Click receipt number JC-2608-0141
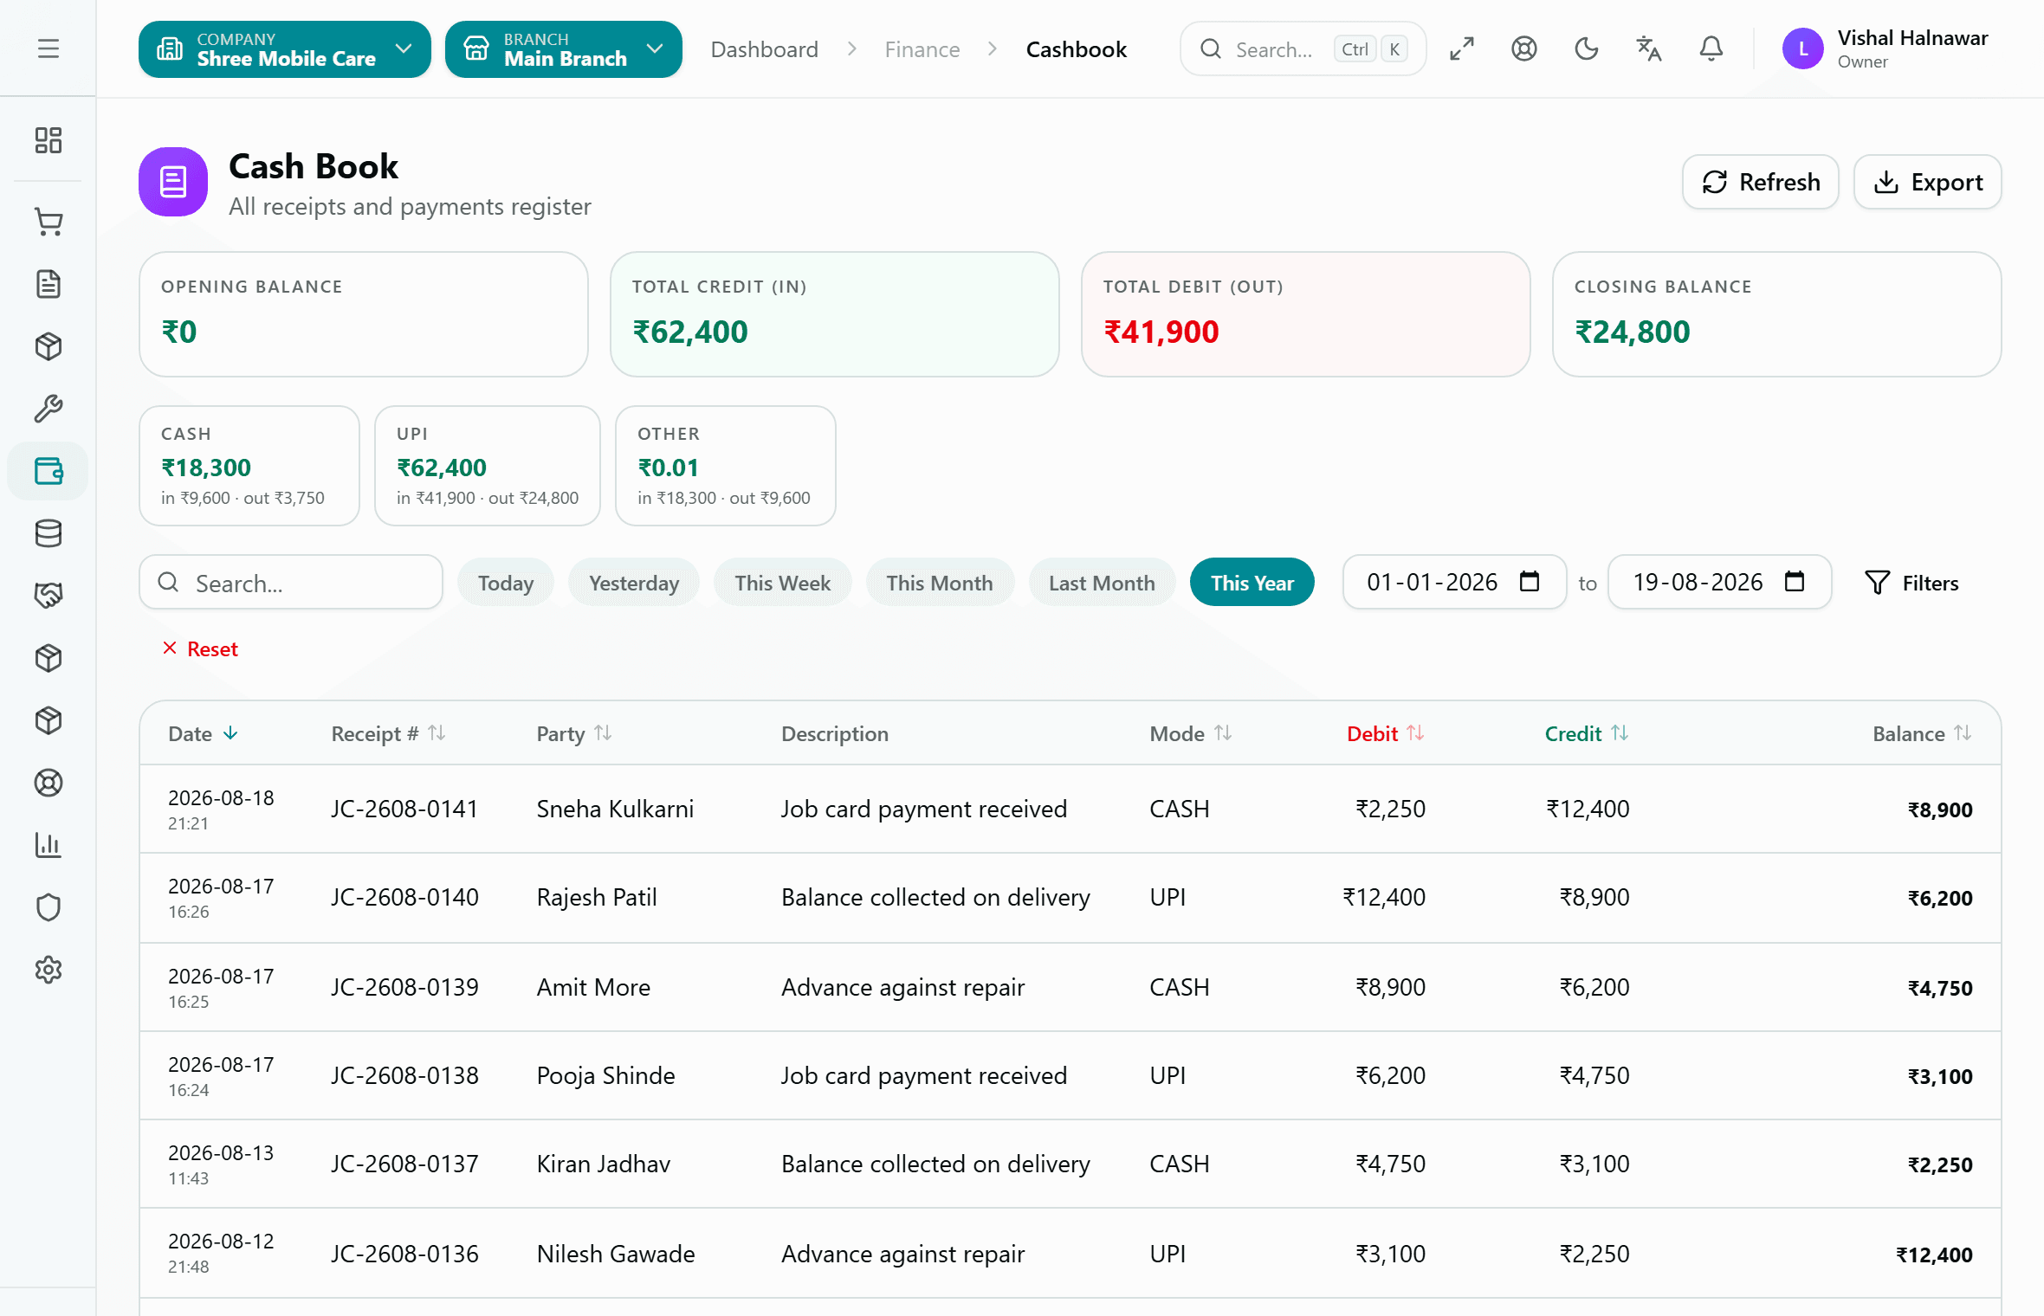Screen dimensions: 2044x1316 [x=404, y=809]
